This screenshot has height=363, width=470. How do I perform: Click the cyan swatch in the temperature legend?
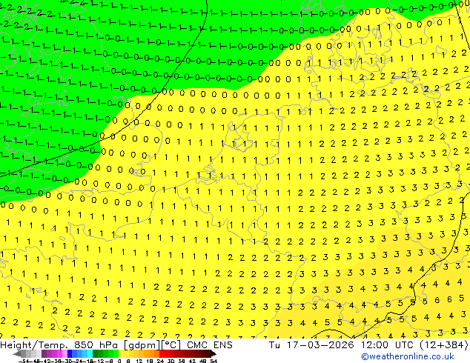click(x=90, y=354)
